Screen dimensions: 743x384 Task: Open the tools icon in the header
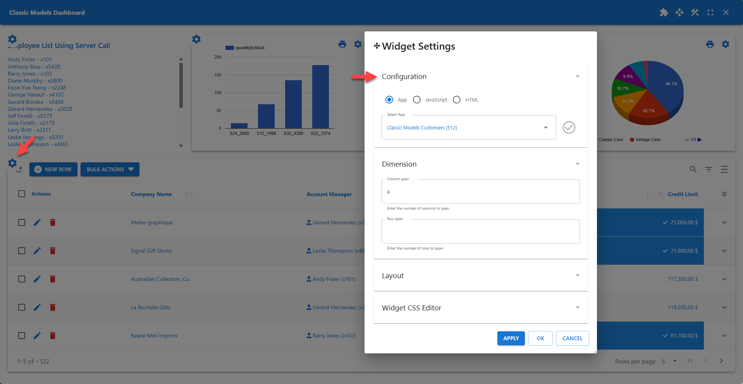click(695, 12)
